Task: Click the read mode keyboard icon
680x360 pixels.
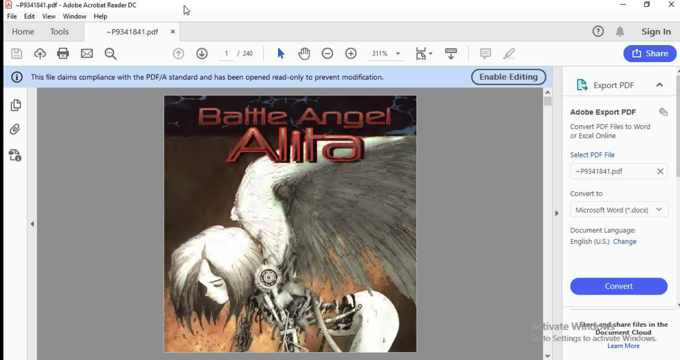Action: coord(451,54)
